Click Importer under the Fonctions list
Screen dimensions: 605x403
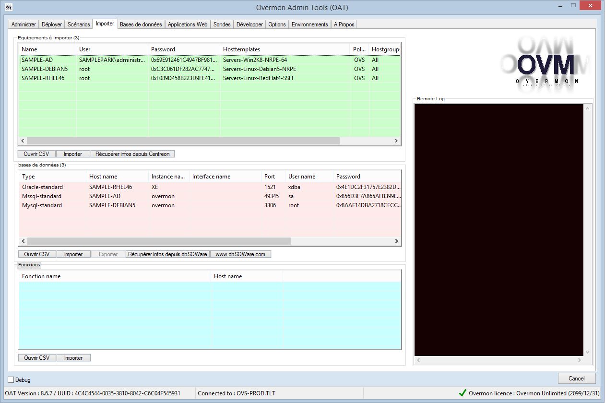(x=73, y=358)
